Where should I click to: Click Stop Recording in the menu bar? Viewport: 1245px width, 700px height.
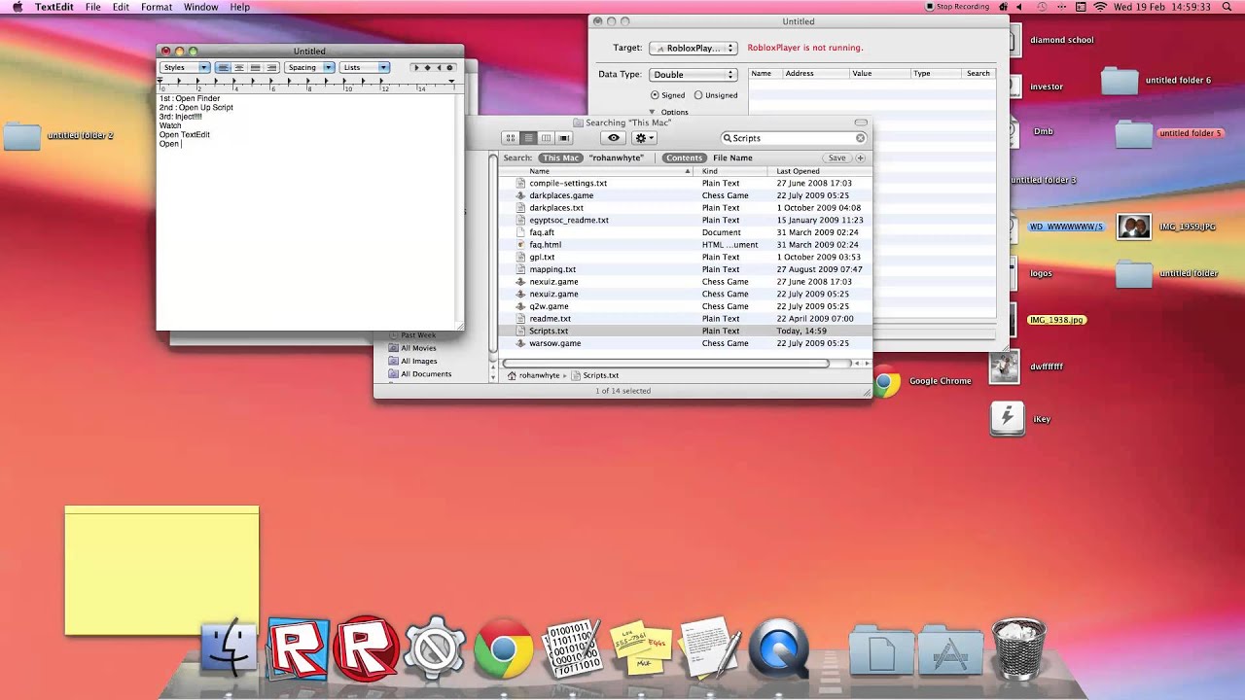click(x=957, y=7)
